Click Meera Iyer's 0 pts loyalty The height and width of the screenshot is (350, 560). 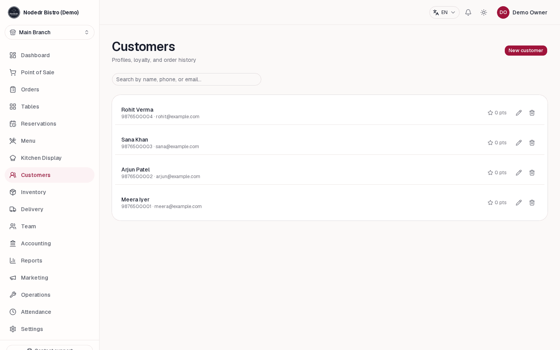(x=497, y=203)
